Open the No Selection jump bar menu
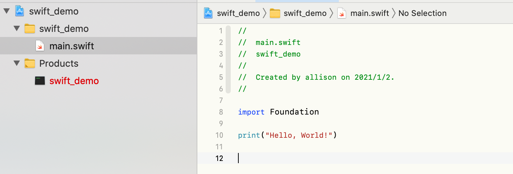 click(x=422, y=13)
